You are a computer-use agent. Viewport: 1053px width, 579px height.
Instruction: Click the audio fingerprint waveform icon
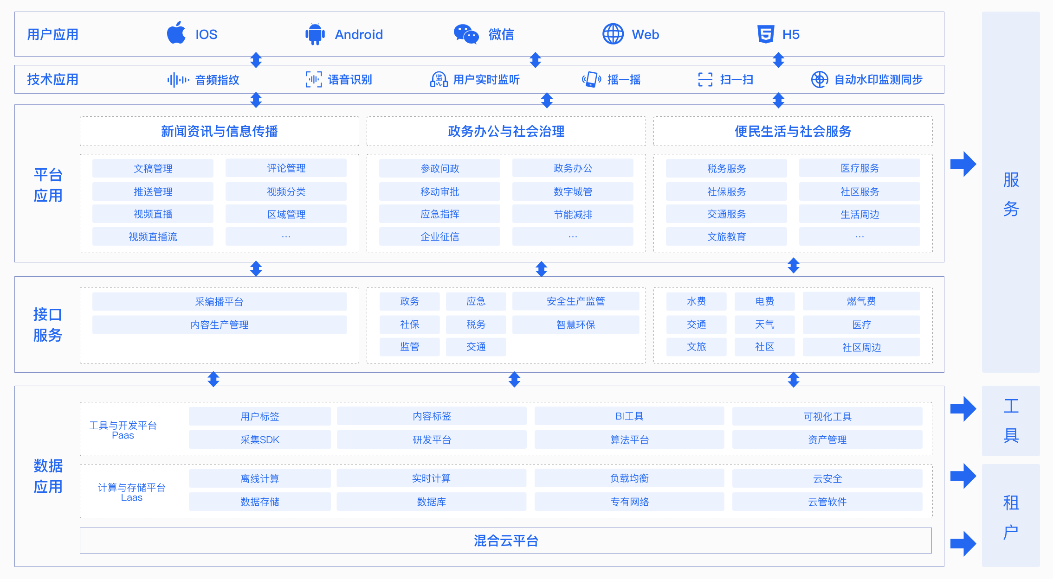[178, 80]
